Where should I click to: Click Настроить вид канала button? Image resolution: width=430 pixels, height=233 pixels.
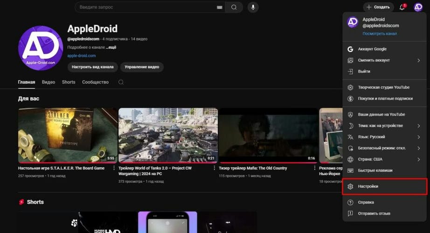(x=93, y=67)
